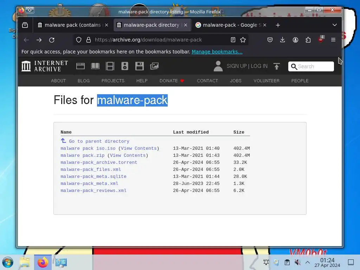Click the Internet Archive logo
Screen dimensions: 360x270
click(x=45, y=66)
